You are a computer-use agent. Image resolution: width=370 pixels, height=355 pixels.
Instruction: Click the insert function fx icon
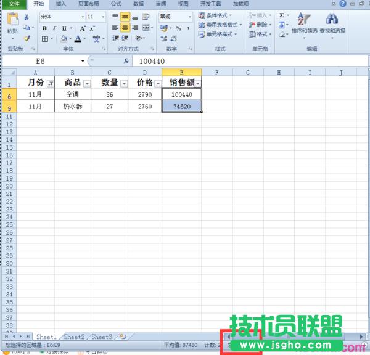[126, 61]
